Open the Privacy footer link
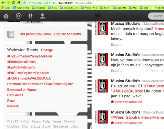The image size is (164, 129). 69,121
